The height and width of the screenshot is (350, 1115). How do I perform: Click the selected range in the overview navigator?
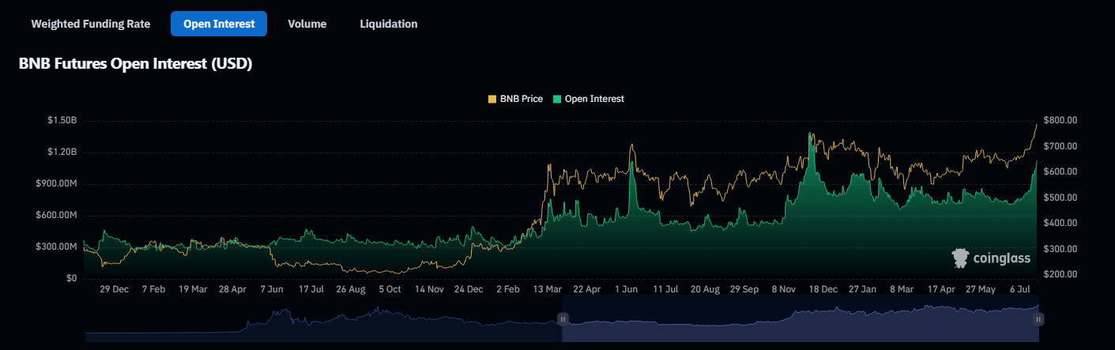point(800,319)
